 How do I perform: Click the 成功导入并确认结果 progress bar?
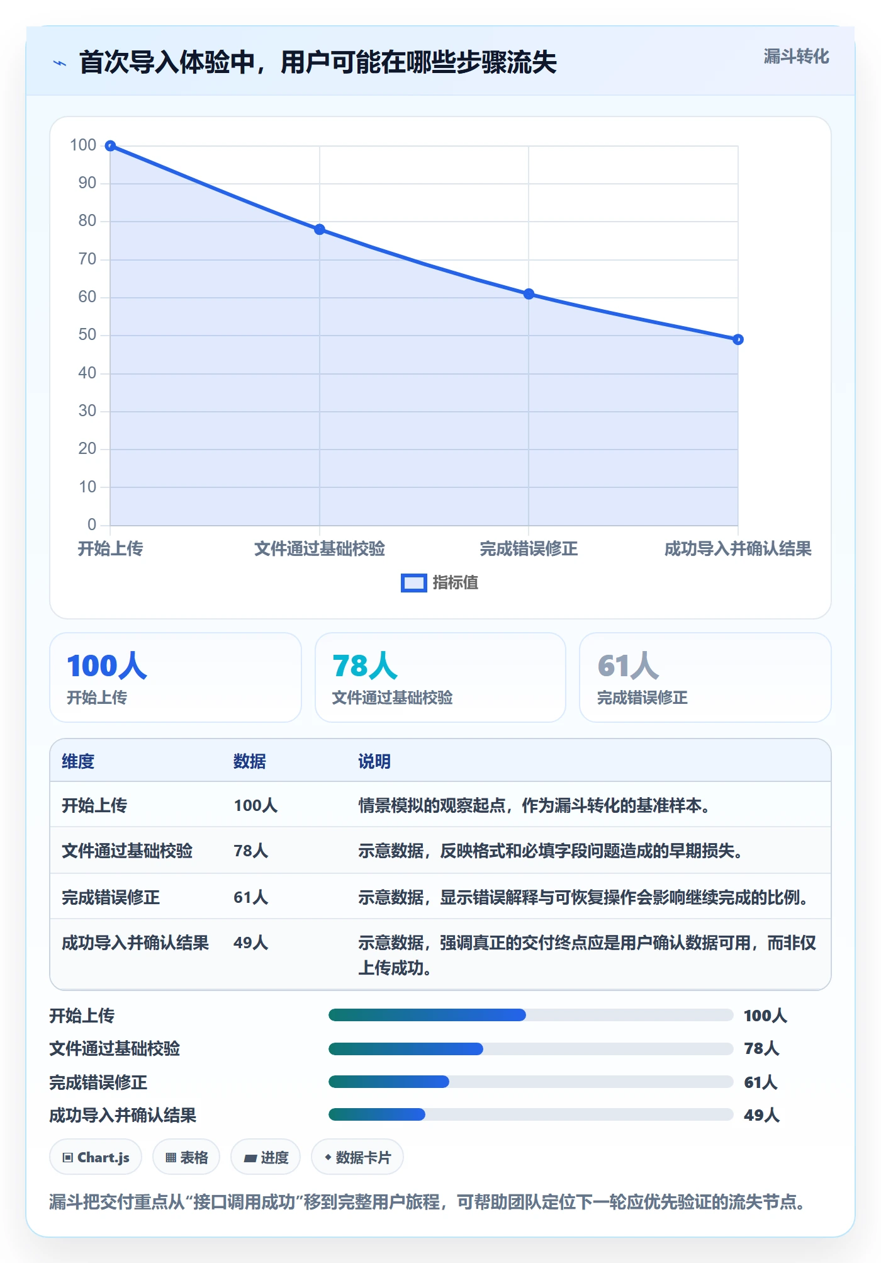[531, 1114]
